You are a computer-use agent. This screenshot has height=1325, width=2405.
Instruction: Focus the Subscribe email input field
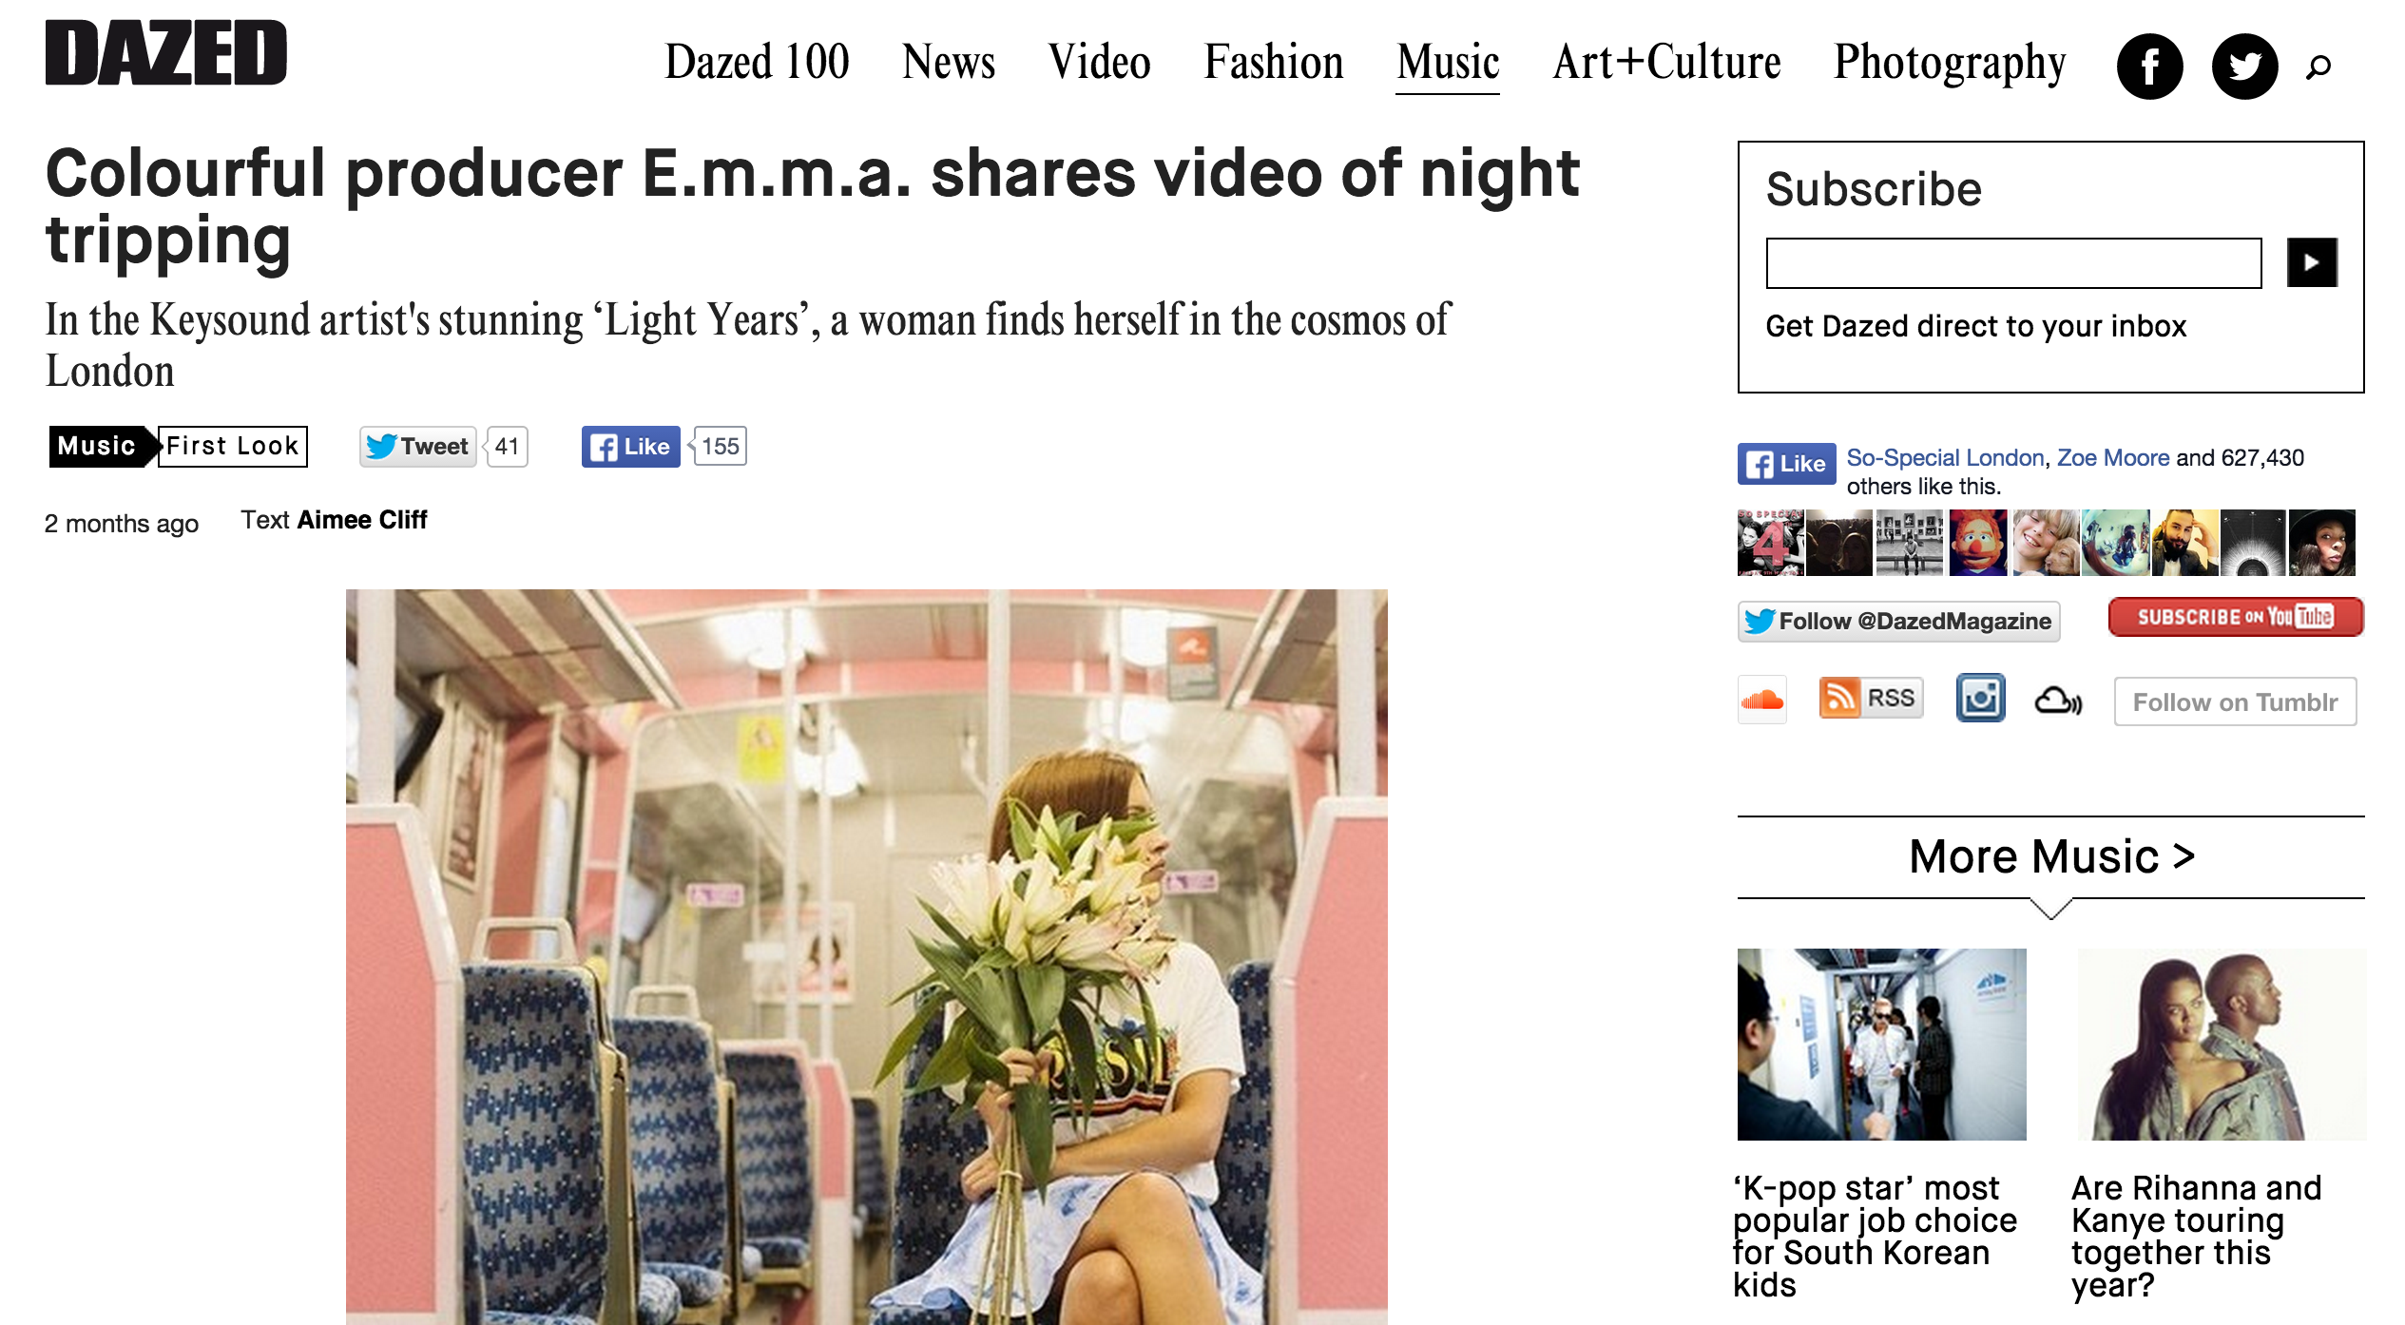(2013, 262)
